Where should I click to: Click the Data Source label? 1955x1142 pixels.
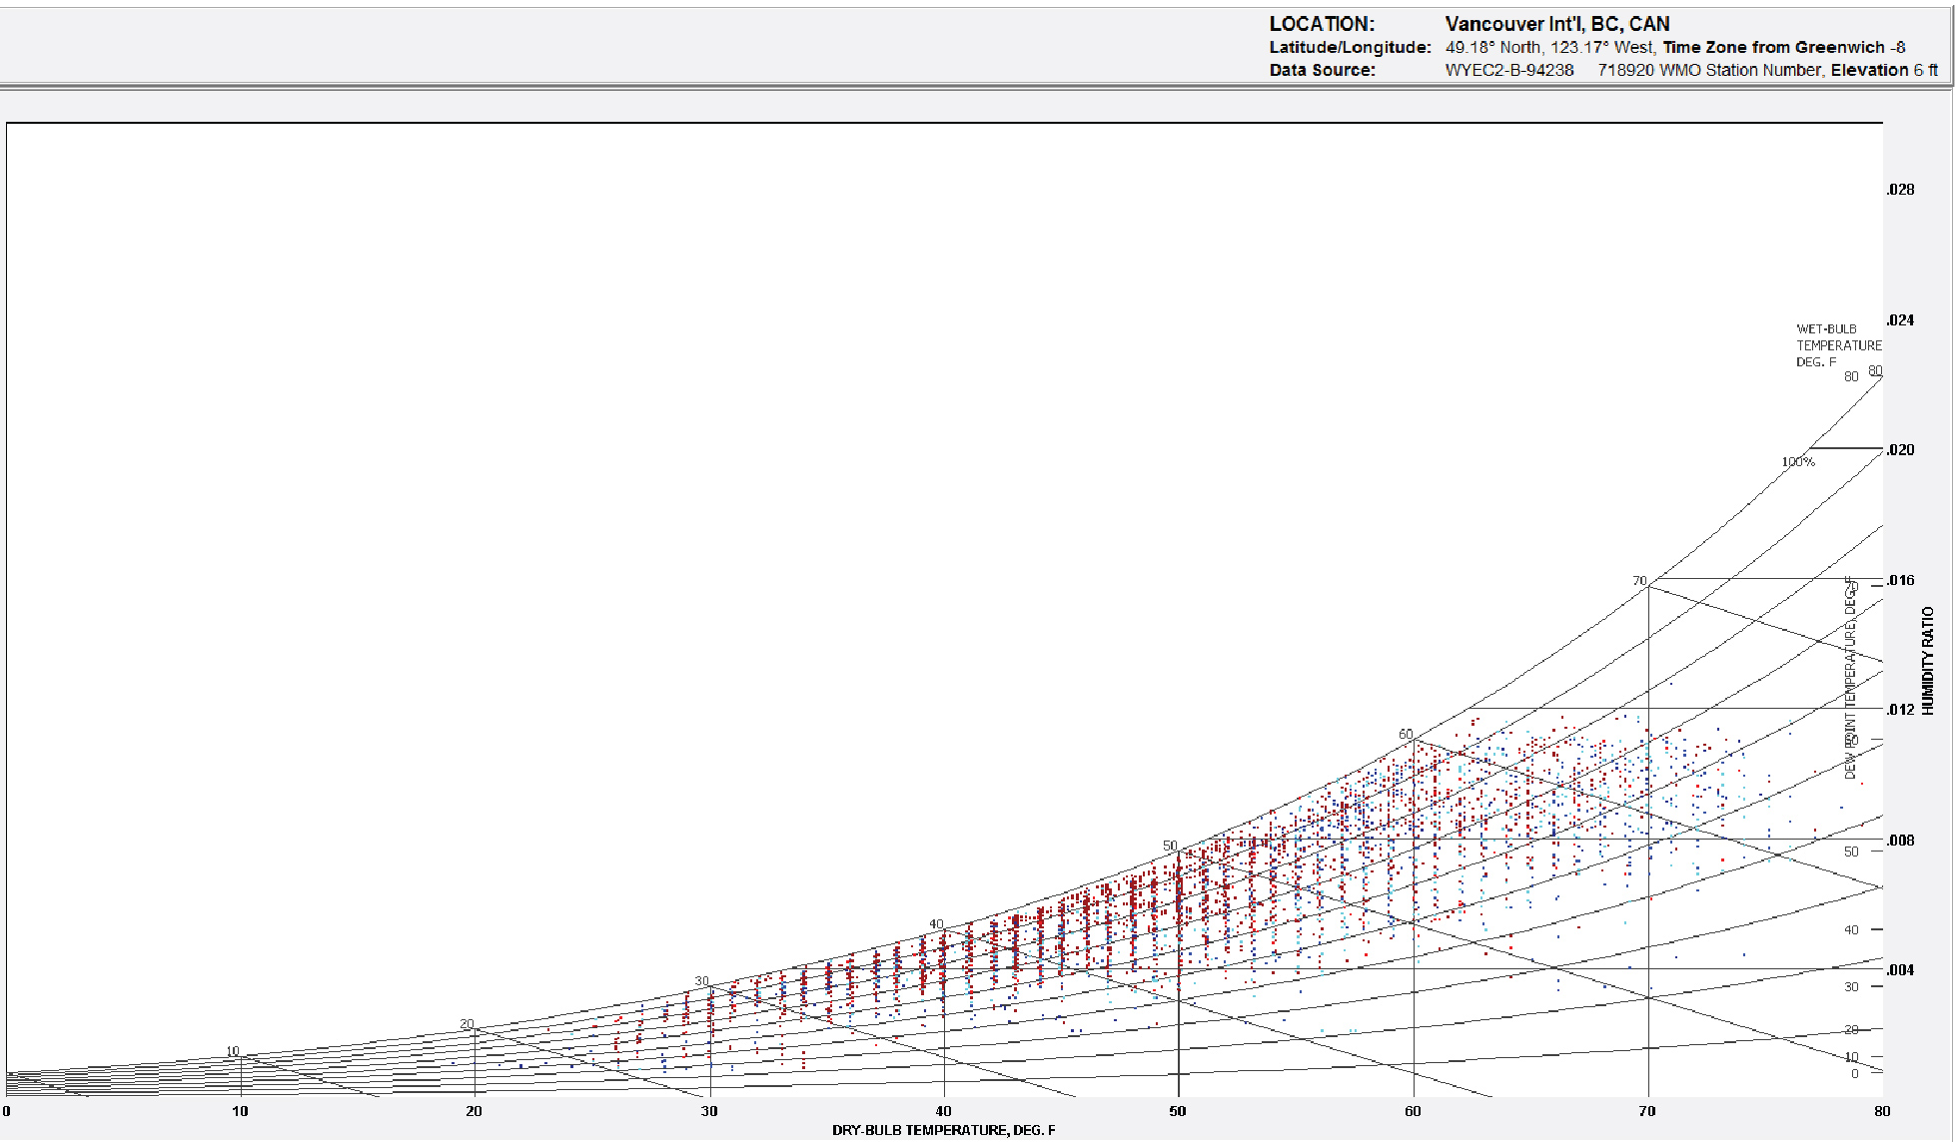point(1322,70)
